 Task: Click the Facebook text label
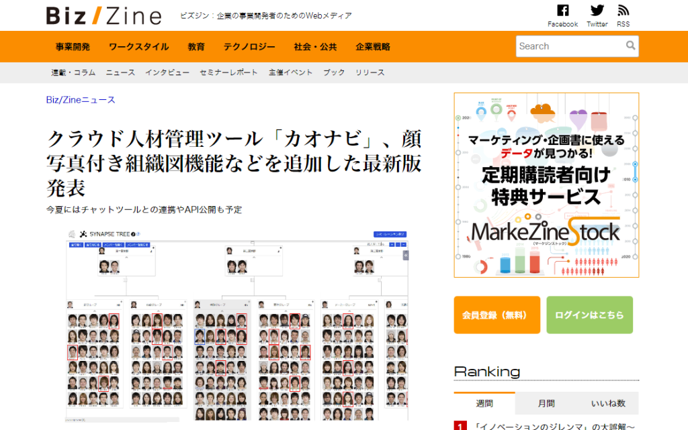tap(562, 24)
